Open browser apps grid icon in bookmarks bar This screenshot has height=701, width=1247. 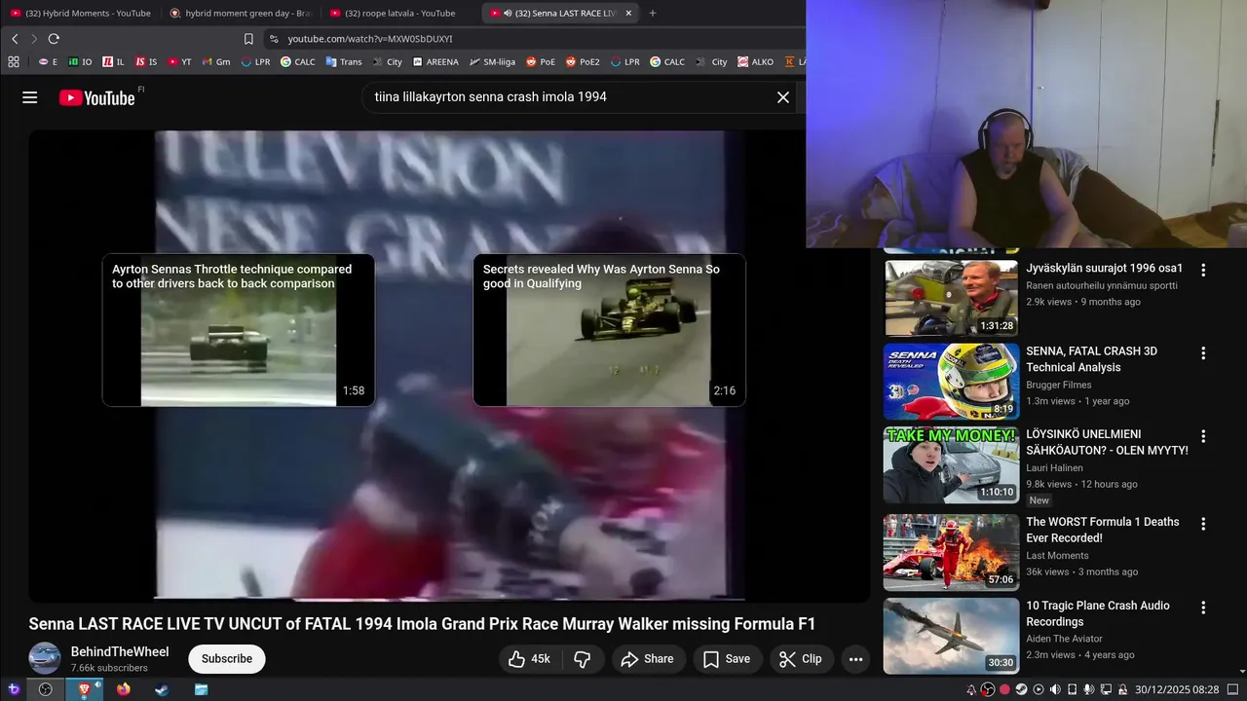tap(14, 61)
